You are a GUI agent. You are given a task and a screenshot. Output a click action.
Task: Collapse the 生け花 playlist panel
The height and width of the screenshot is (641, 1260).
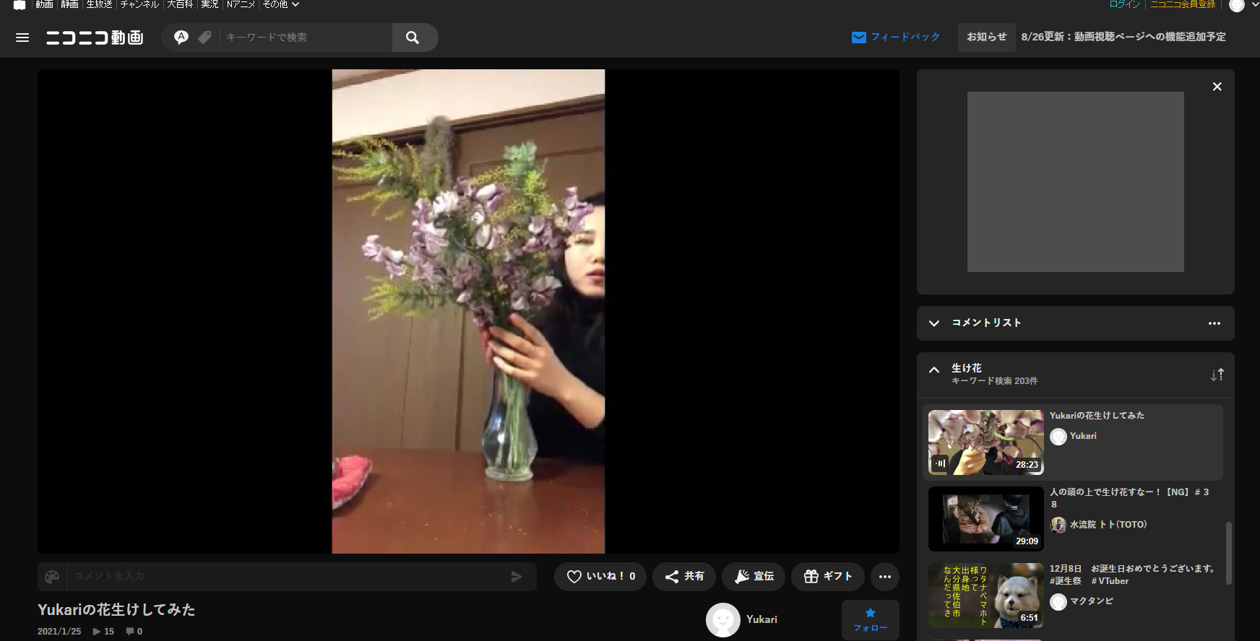tap(934, 370)
